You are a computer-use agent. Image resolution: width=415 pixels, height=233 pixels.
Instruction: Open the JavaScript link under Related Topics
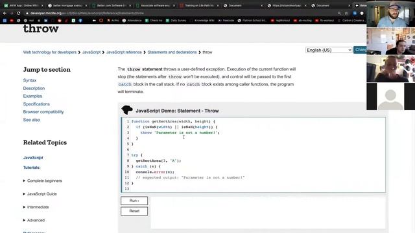pyautogui.click(x=33, y=158)
